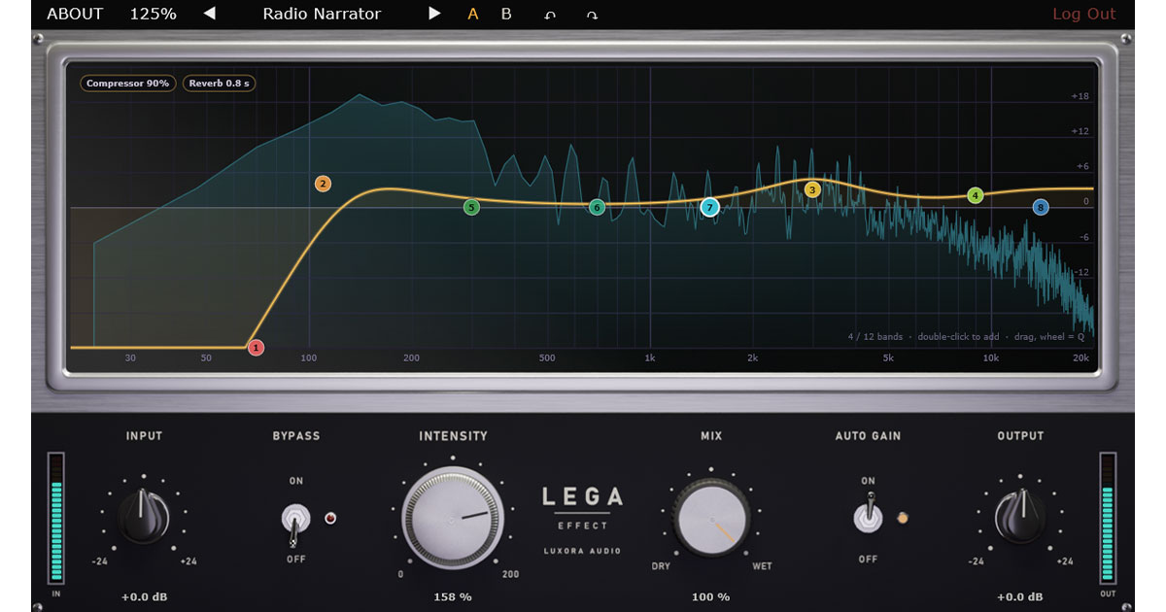Click the large Intensity knob
The height and width of the screenshot is (612, 1166).
[x=453, y=517]
